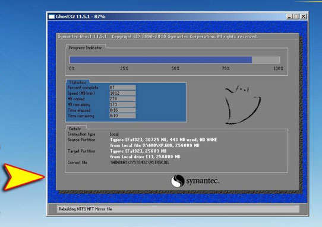Click the 25% progress scale label
This screenshot has height=227, width=322.
click(124, 68)
